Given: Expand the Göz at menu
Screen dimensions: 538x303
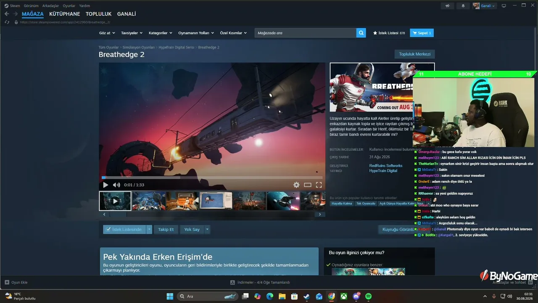Looking at the screenshot, I should click(107, 33).
